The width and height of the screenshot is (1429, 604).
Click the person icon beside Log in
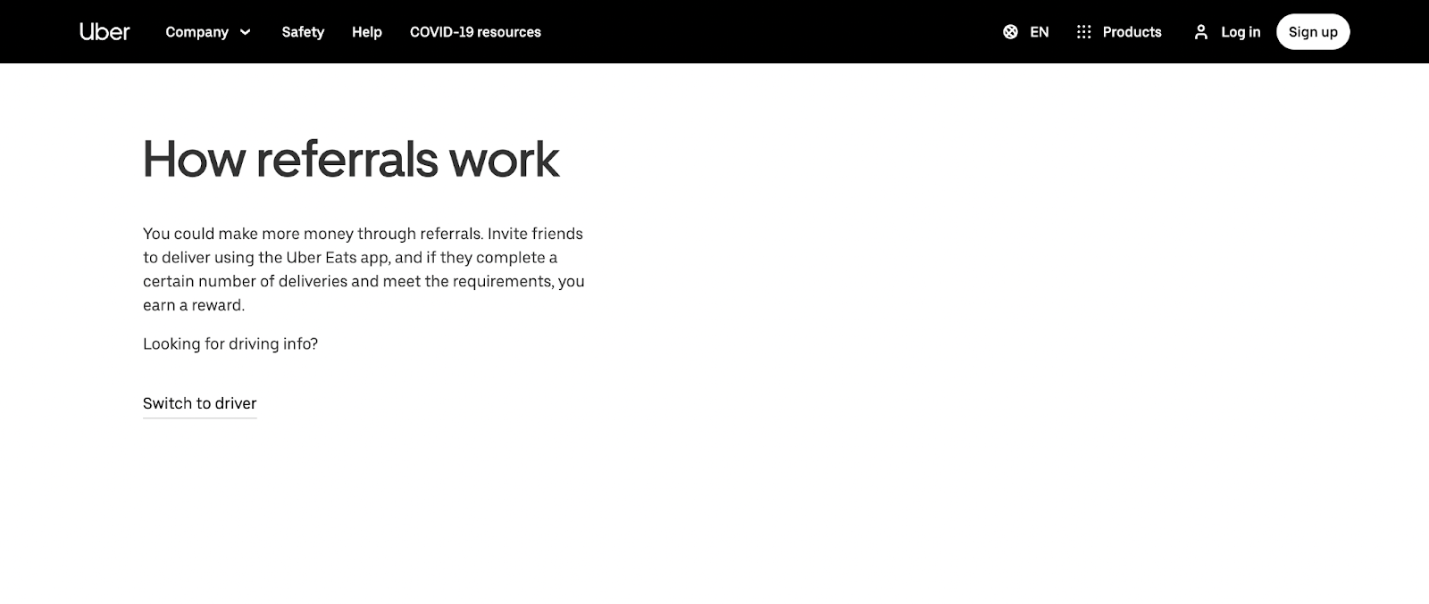(1201, 32)
